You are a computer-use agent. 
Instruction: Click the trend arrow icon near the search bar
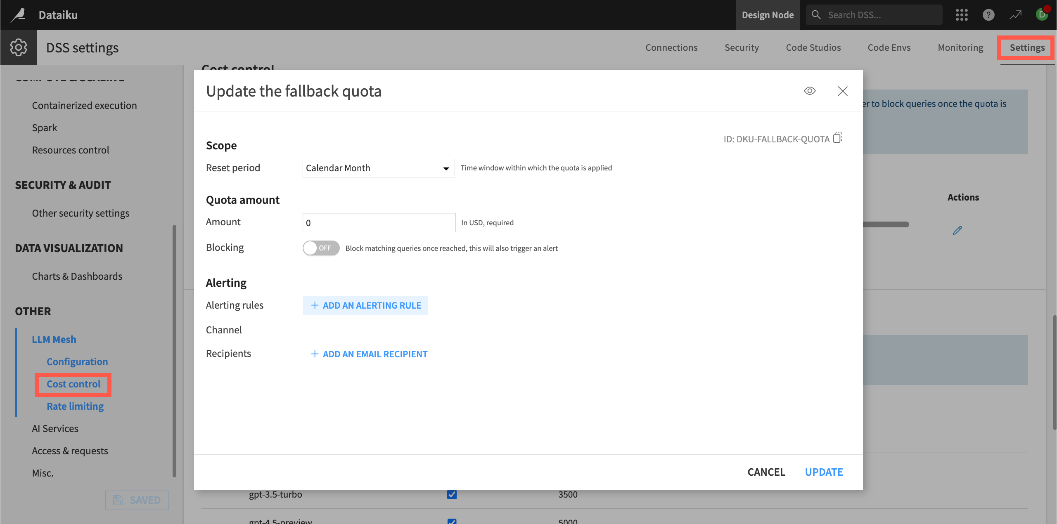click(x=1015, y=14)
